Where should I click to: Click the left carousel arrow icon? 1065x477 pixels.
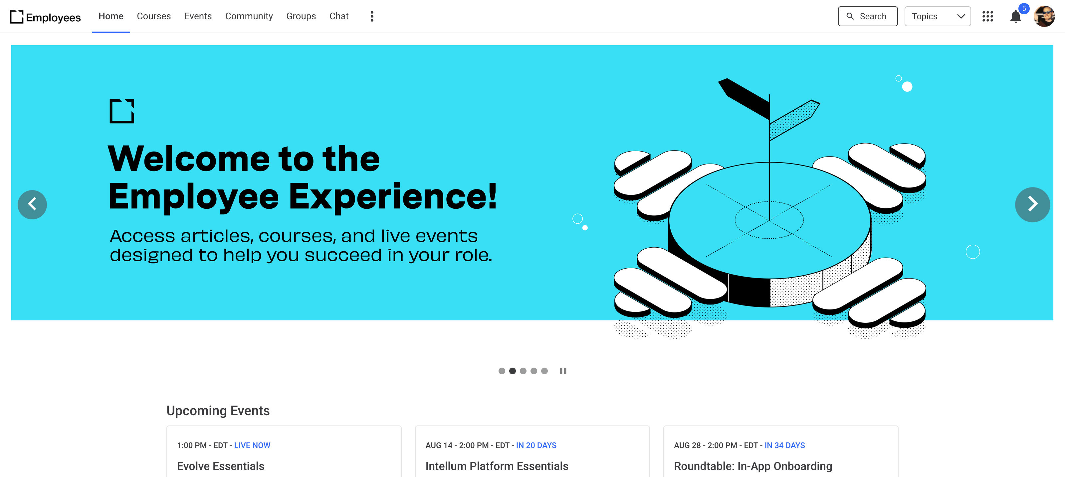coord(32,204)
